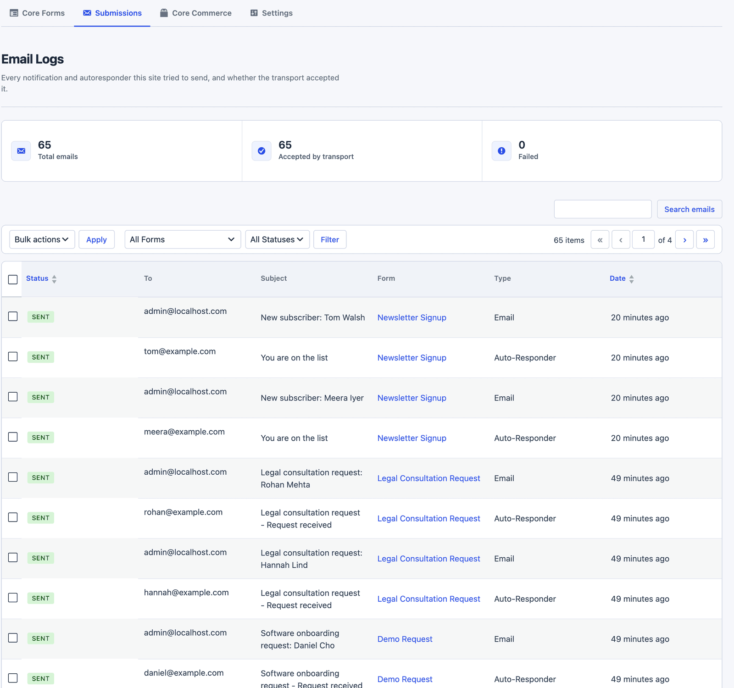Open Newsletter Signup link in meera@example.com row
734x688 pixels.
(412, 438)
